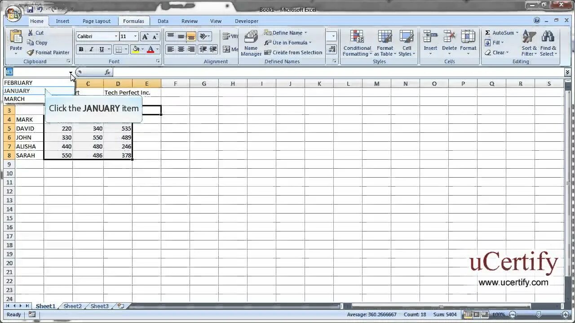Image resolution: width=575 pixels, height=323 pixels.
Task: Click the Insert Function fx icon
Action: click(107, 72)
